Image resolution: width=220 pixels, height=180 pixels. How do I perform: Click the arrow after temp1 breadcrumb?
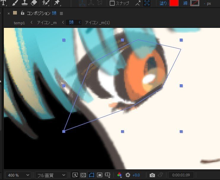pyautogui.click(x=31, y=22)
